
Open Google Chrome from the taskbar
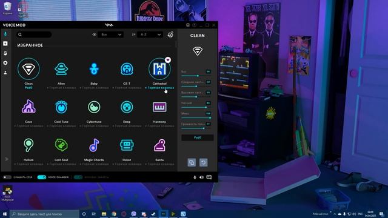pyautogui.click(x=114, y=214)
